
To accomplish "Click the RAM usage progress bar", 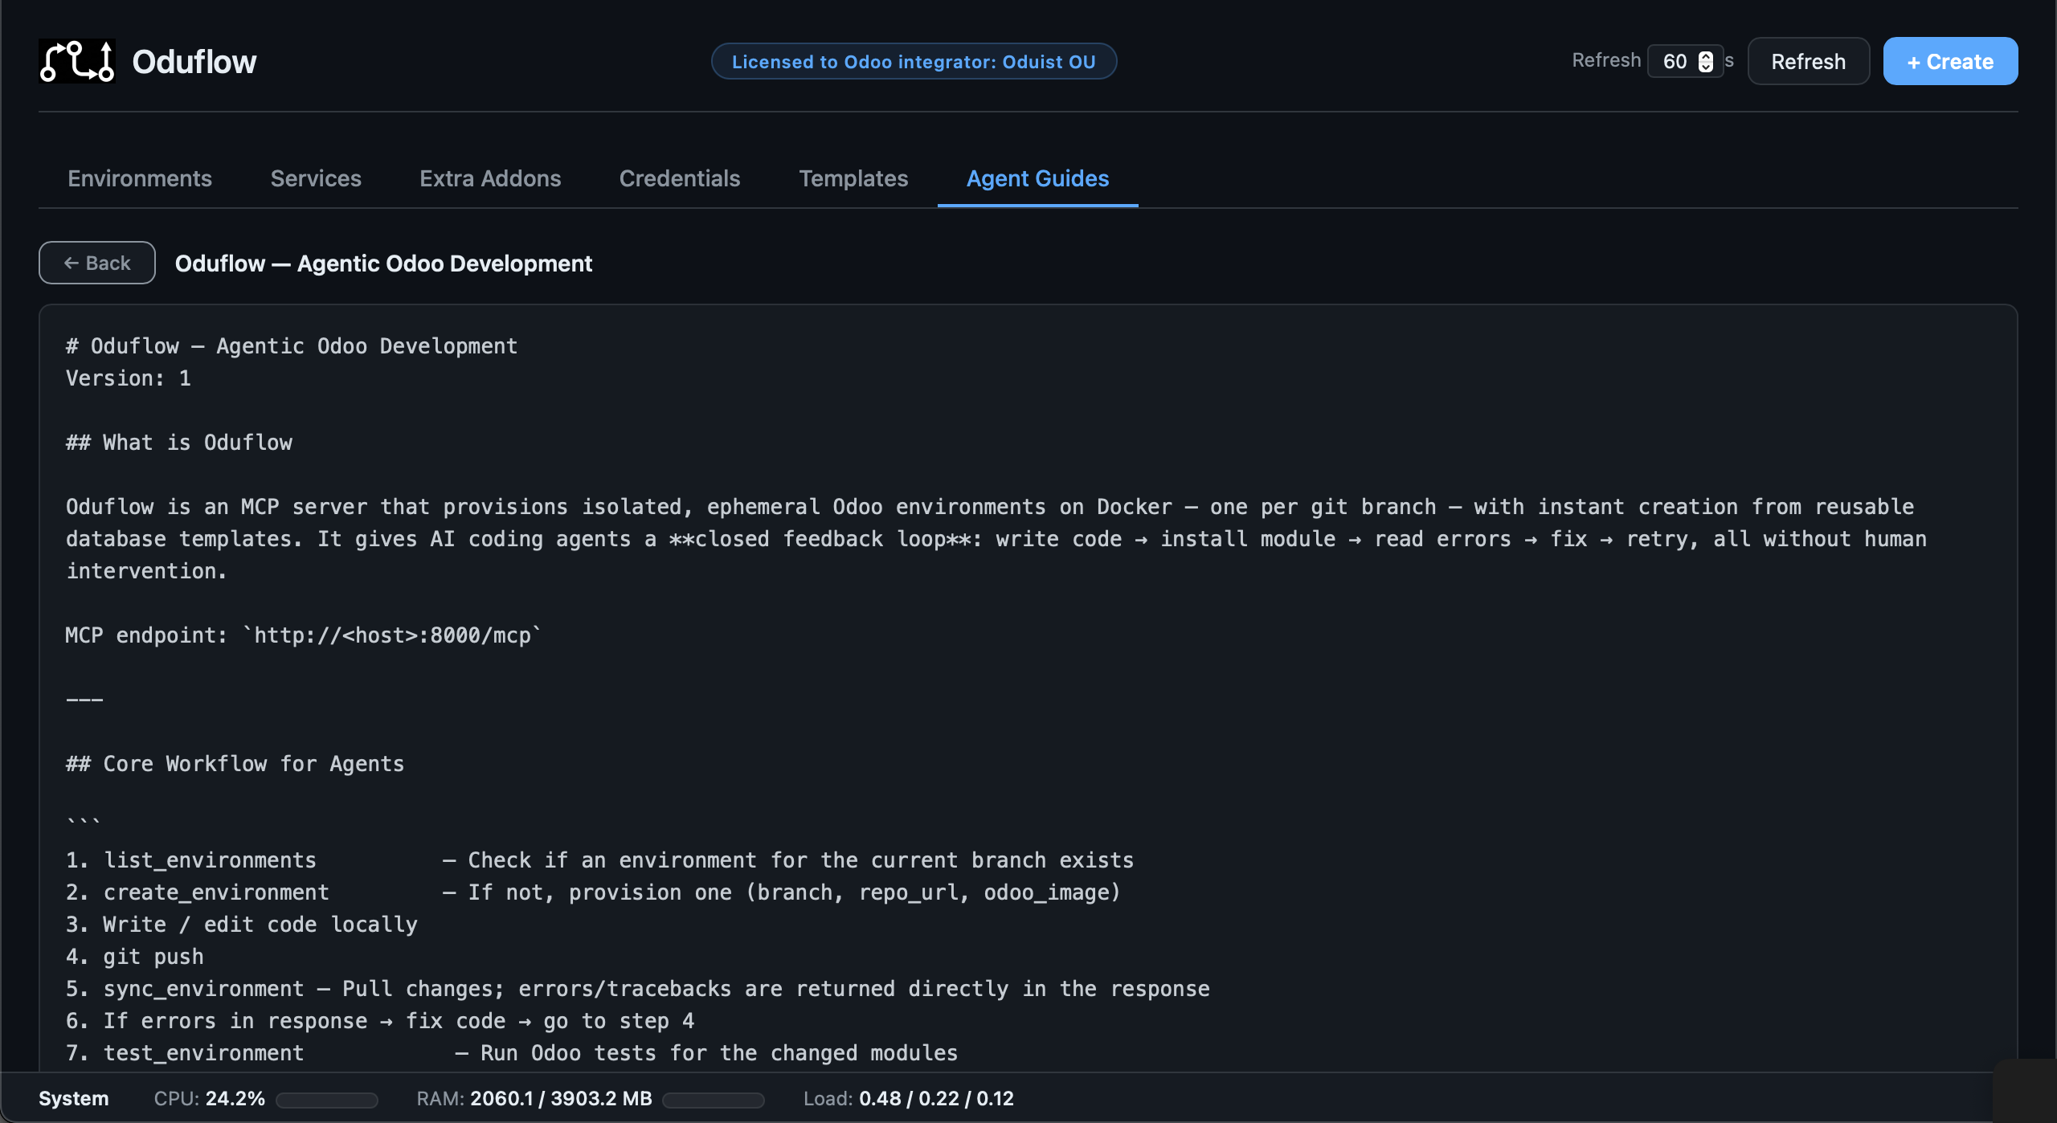I will click(713, 1100).
